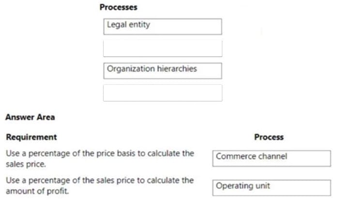
Task: Click the Process column header
Action: pyautogui.click(x=269, y=137)
